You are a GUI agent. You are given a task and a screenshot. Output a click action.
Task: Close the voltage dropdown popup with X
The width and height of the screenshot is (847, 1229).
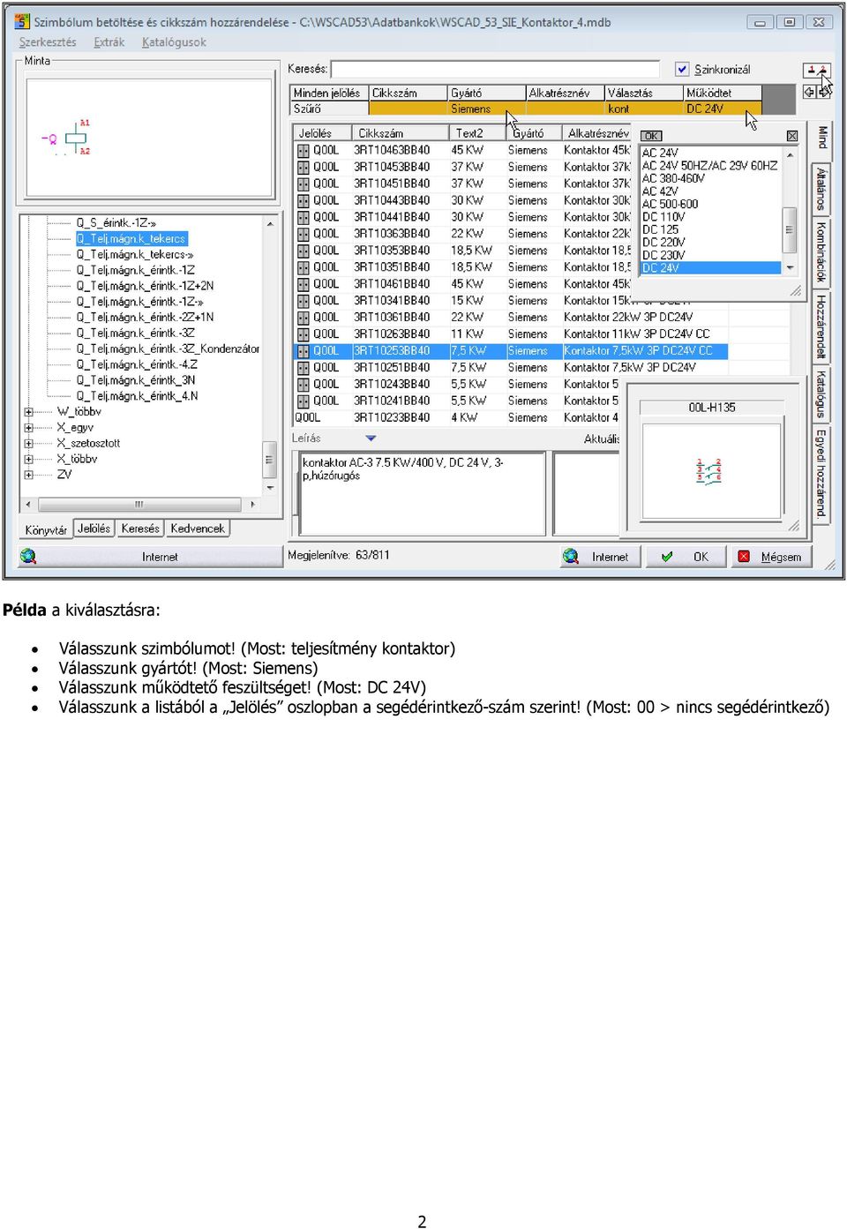[x=791, y=136]
